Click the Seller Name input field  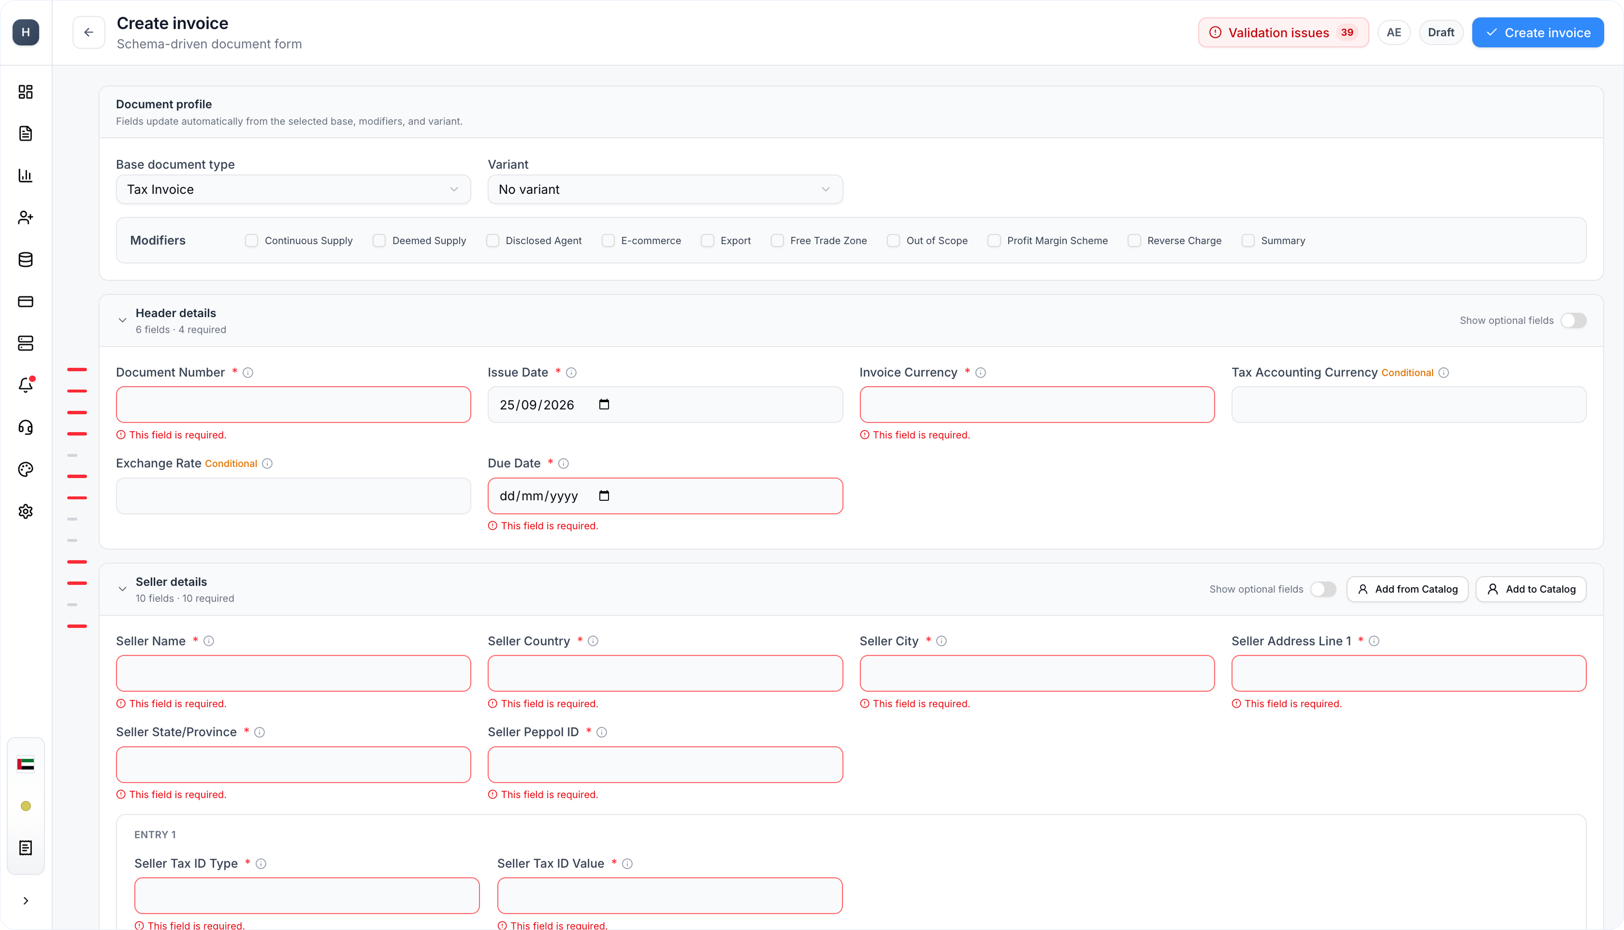[x=293, y=673]
